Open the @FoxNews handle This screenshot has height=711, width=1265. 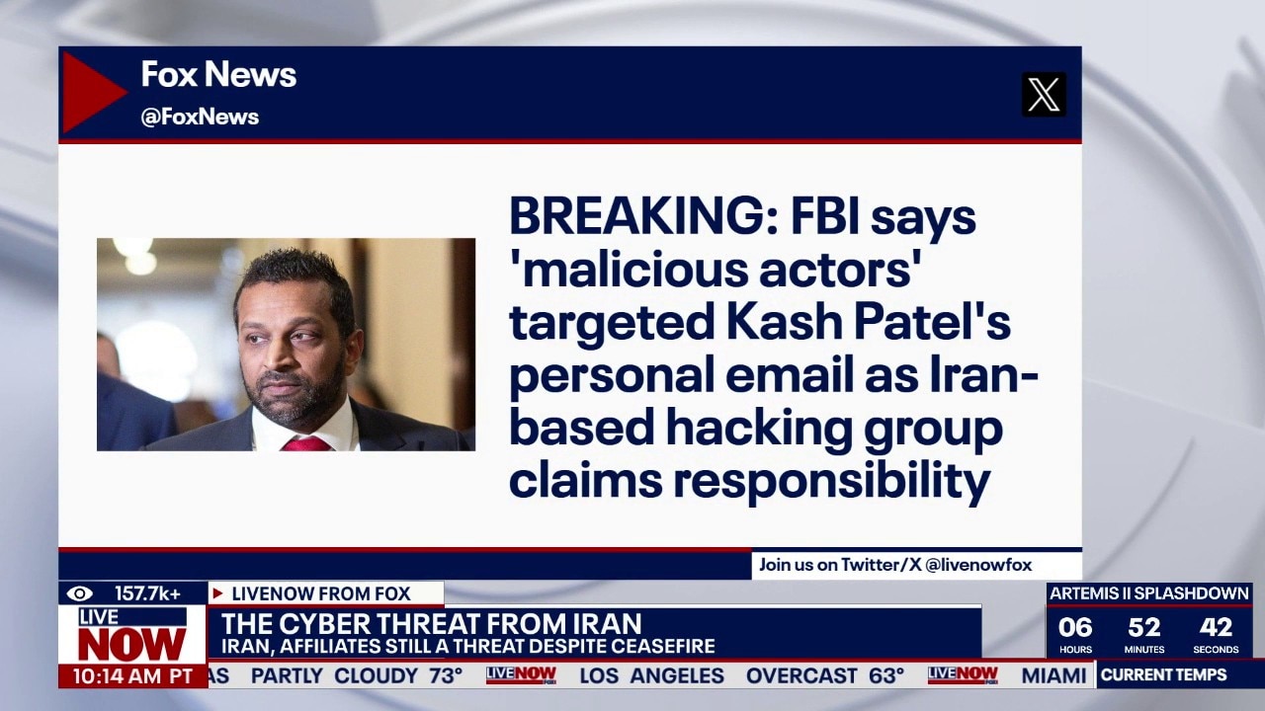tap(200, 117)
